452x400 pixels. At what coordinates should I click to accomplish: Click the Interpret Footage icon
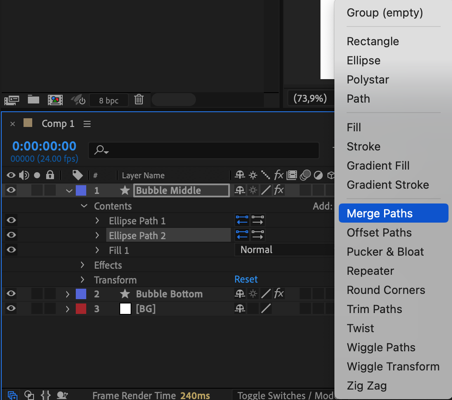click(11, 100)
